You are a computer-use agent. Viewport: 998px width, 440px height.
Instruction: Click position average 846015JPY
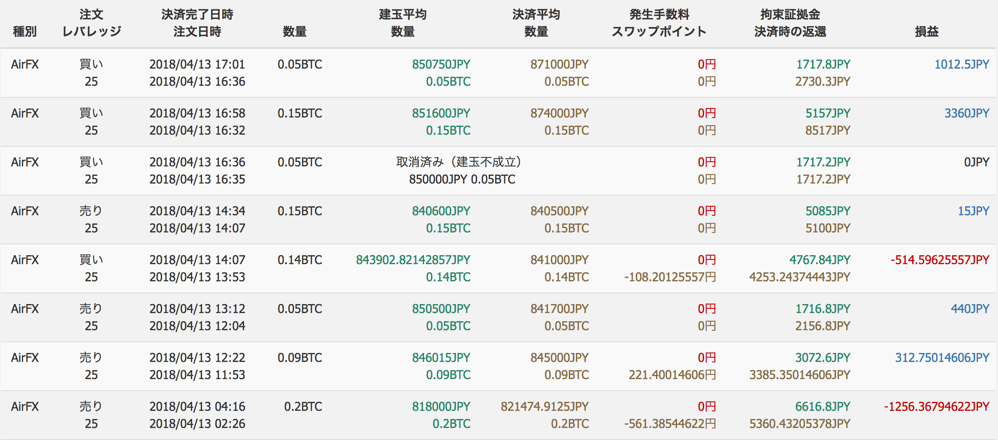tap(441, 358)
